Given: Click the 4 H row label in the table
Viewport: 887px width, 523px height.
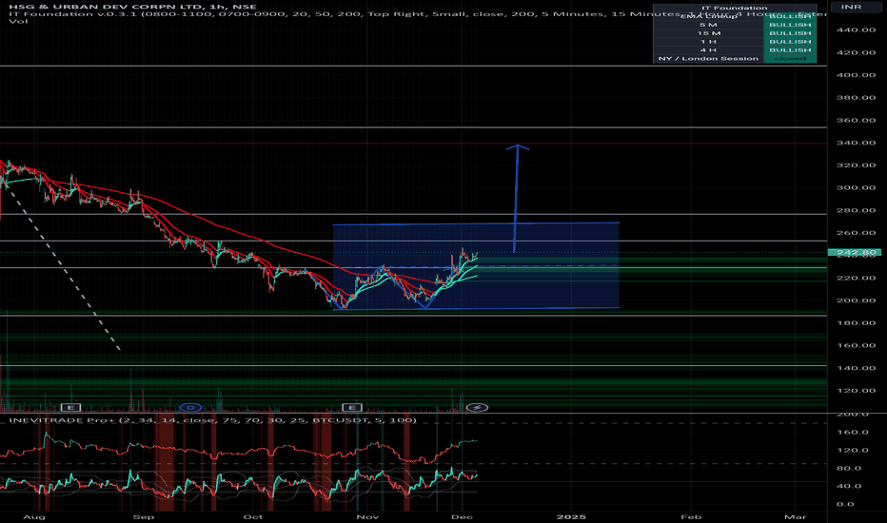Looking at the screenshot, I should 708,50.
